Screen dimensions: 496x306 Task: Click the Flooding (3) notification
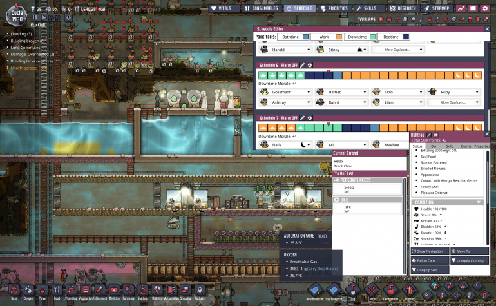click(x=21, y=34)
